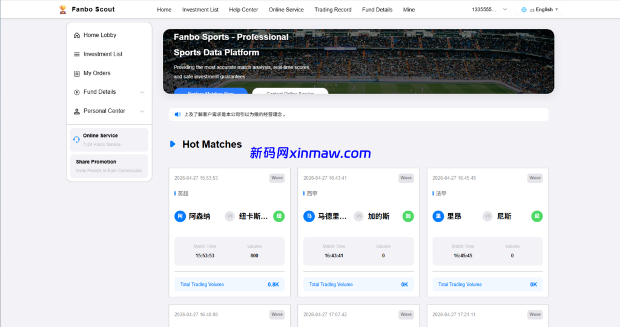Open Mine in top navigation

[x=409, y=10]
